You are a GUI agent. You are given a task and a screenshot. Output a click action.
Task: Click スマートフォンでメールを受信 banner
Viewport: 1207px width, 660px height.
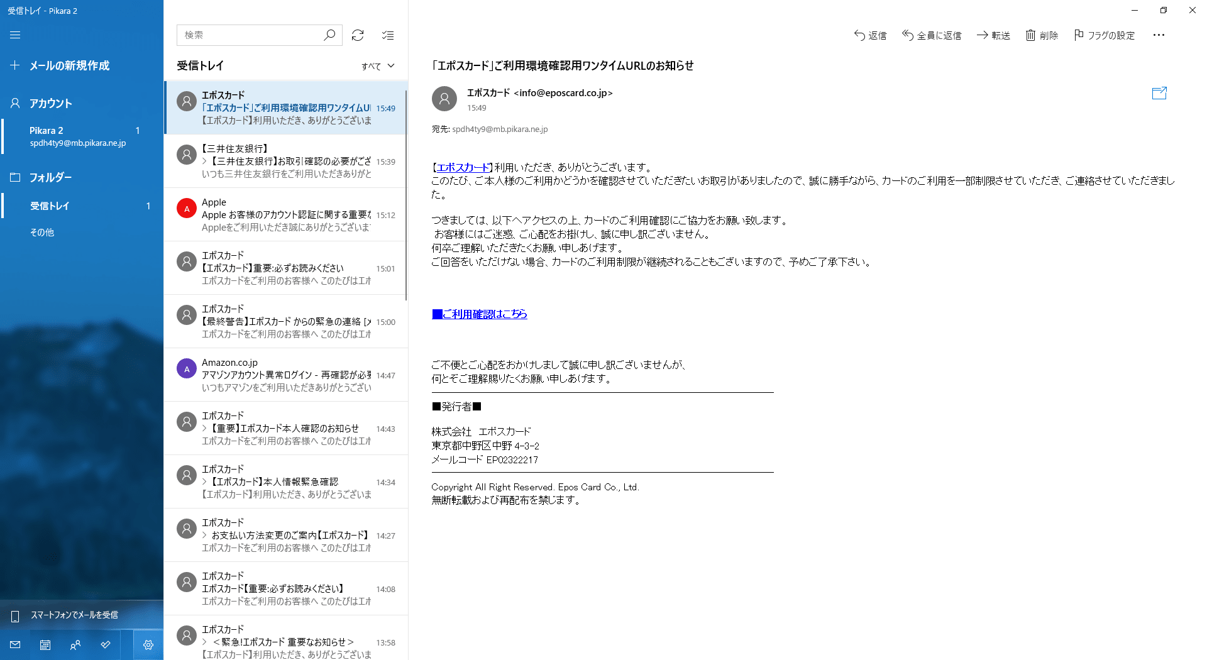click(82, 615)
